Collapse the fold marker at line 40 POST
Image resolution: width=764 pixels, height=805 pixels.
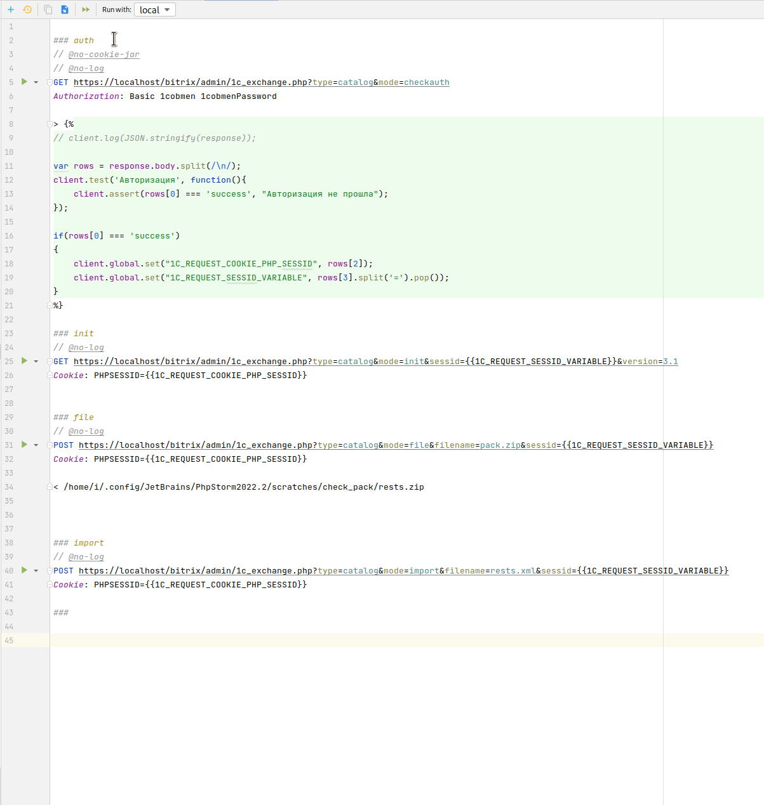pyautogui.click(x=50, y=571)
